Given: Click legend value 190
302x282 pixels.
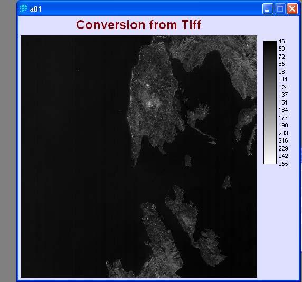Looking at the screenshot, I should click(x=283, y=125).
